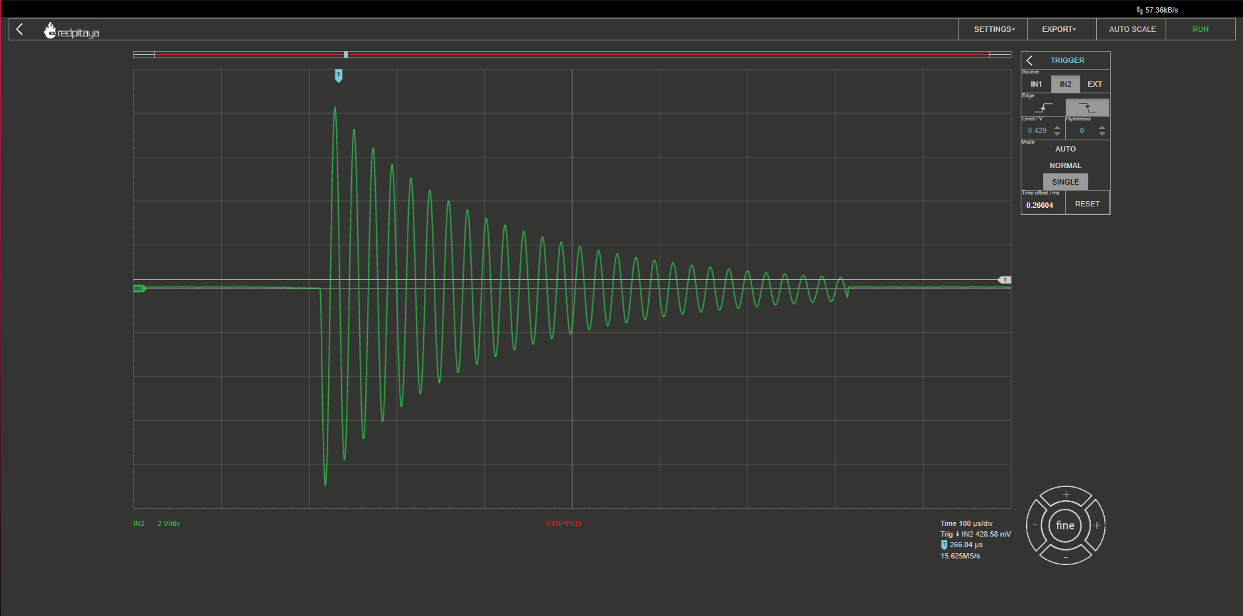Click the fine button in the navigation wheel

click(1065, 525)
